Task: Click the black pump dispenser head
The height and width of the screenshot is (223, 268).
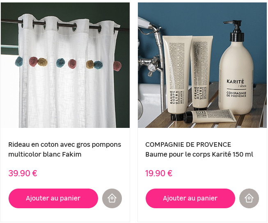Action: coord(235,31)
